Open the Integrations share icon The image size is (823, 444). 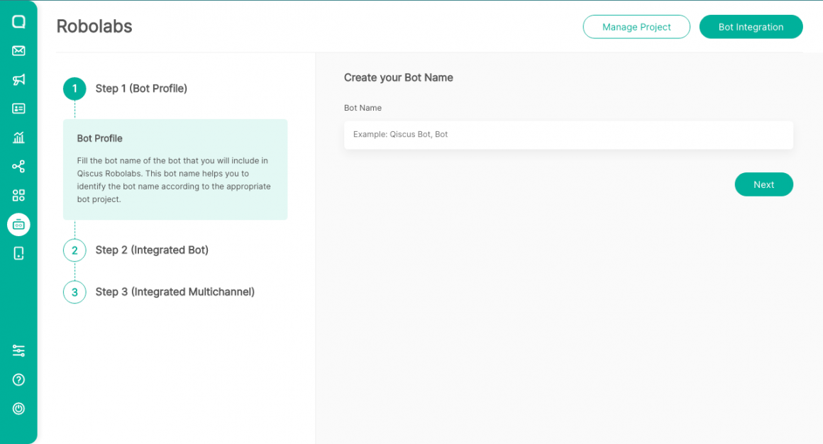tap(18, 166)
